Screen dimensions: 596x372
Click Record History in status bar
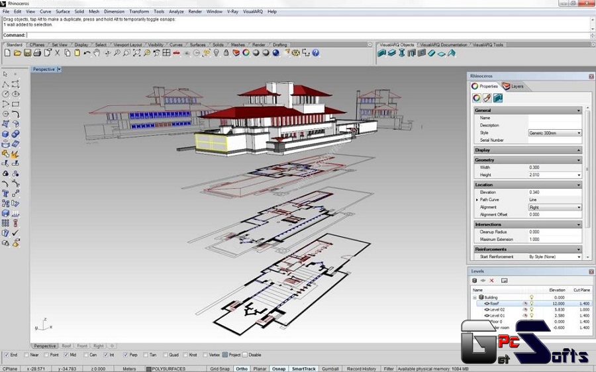(361, 369)
